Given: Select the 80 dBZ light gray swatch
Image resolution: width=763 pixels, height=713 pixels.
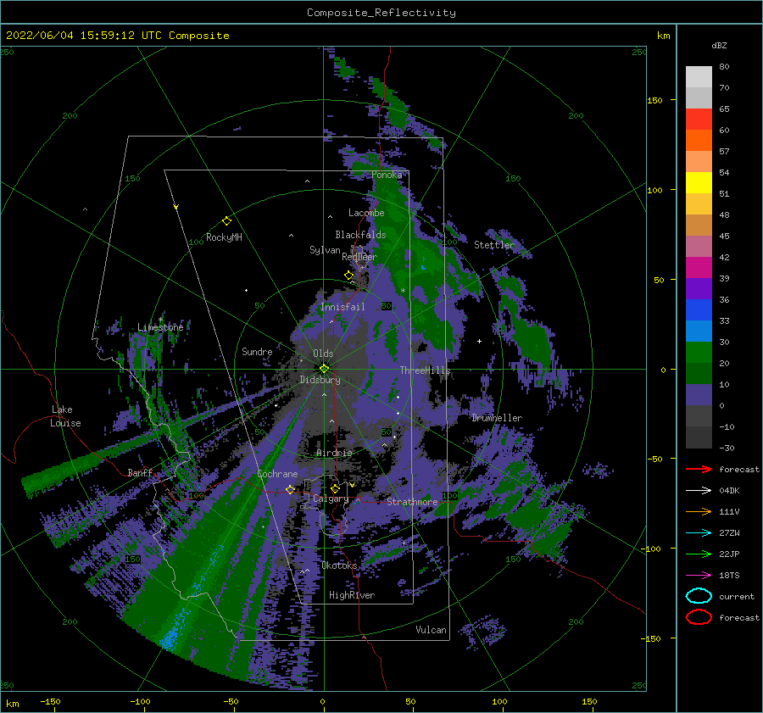Looking at the screenshot, I should coord(699,76).
